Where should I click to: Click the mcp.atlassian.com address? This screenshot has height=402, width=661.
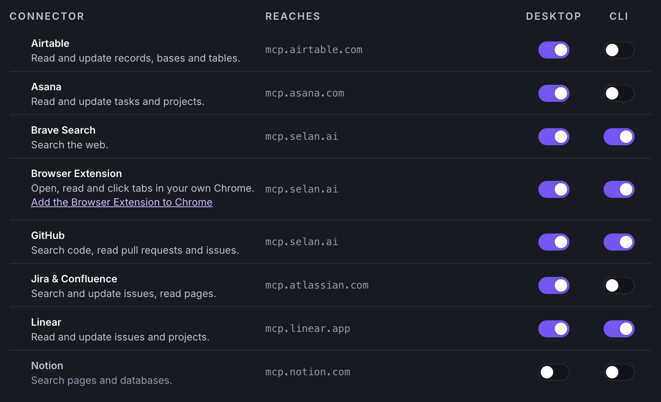click(x=317, y=285)
